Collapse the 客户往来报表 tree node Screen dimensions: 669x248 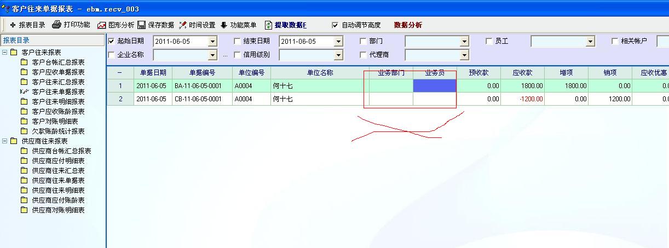(x=5, y=53)
